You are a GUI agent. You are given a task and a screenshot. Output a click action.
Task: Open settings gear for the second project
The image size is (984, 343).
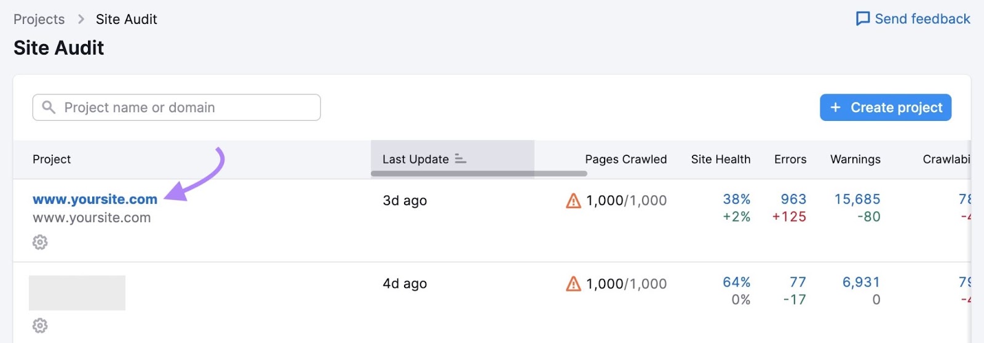point(40,325)
